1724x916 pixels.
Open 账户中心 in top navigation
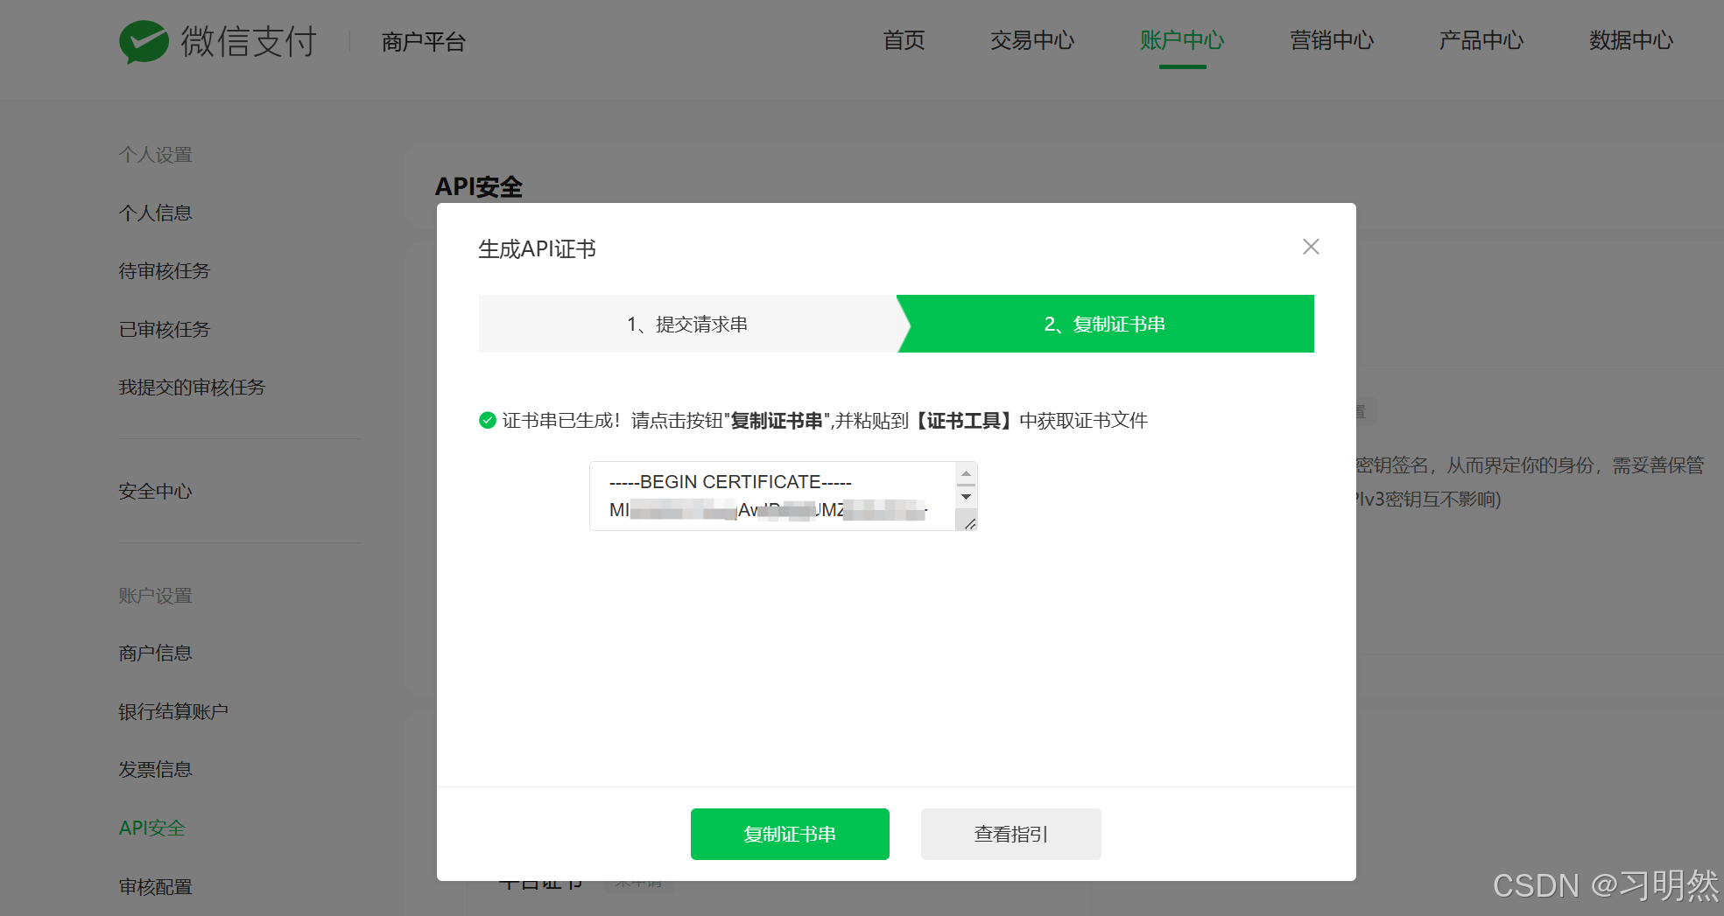pyautogui.click(x=1182, y=40)
